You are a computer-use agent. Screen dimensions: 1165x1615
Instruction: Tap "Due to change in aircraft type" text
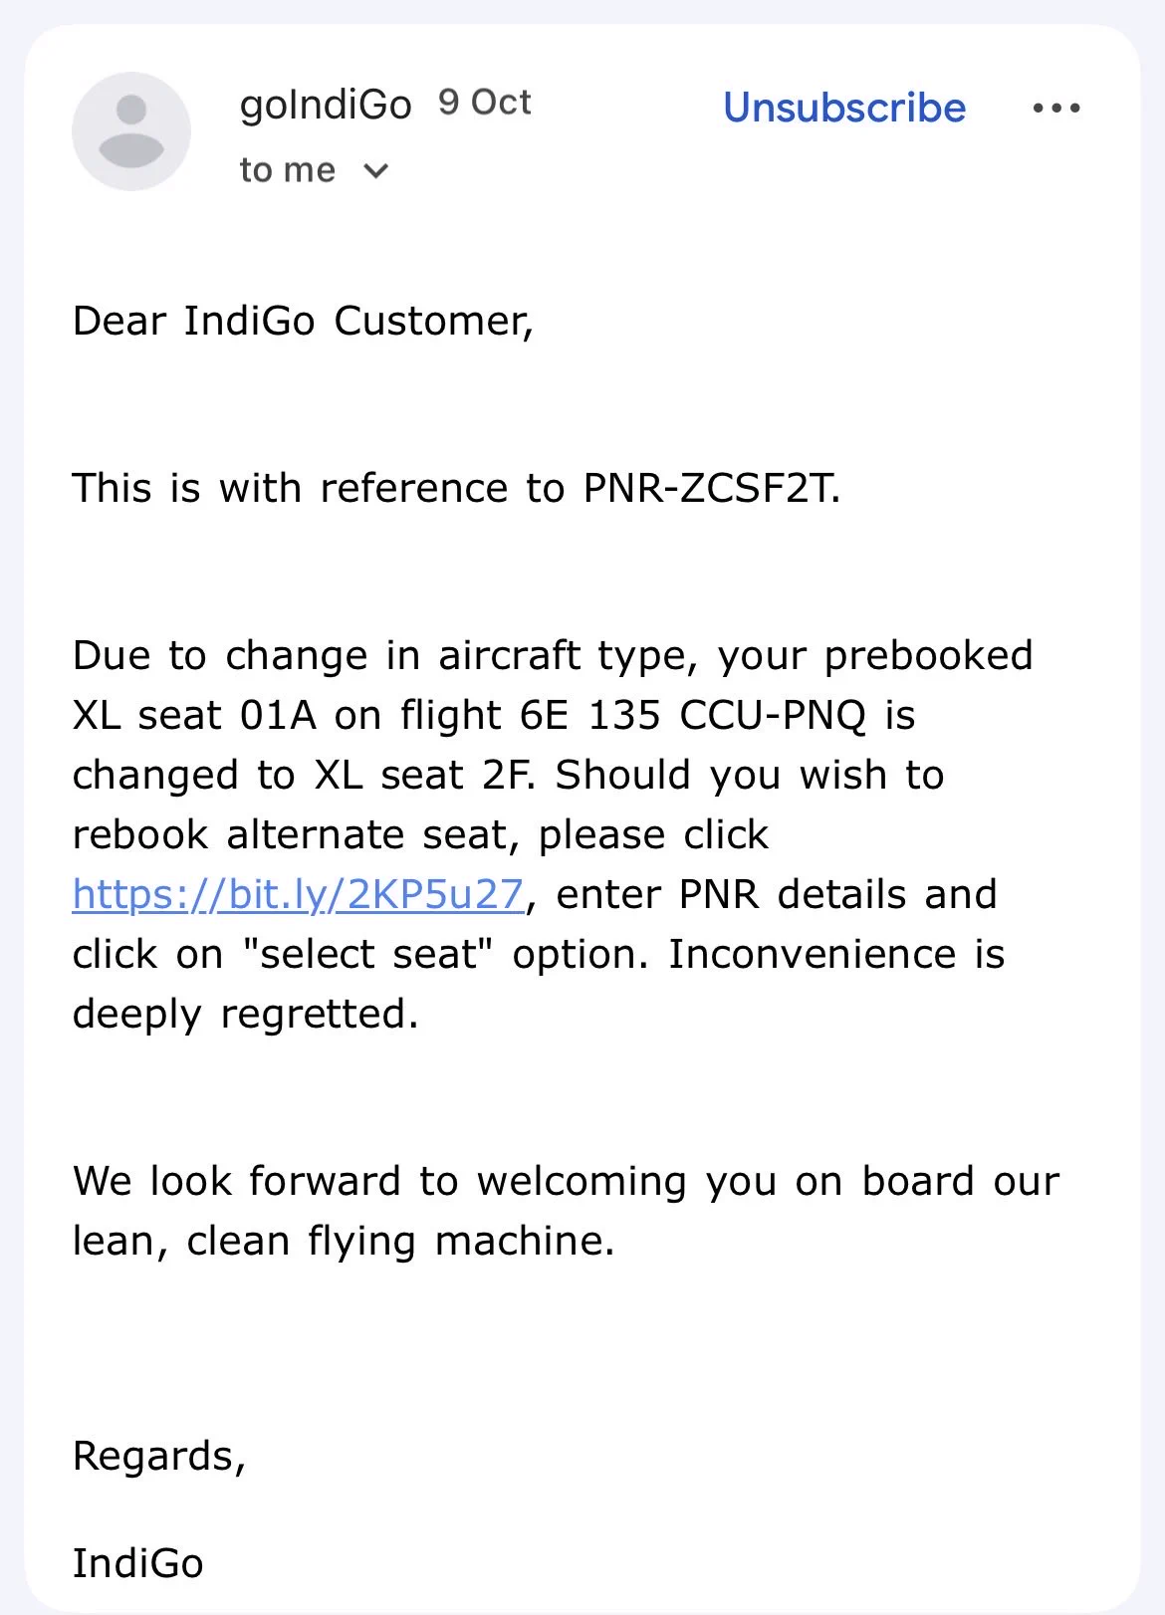[385, 655]
